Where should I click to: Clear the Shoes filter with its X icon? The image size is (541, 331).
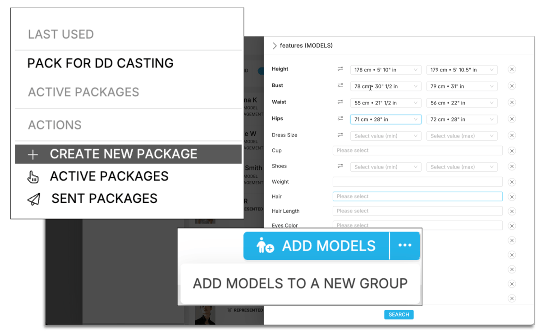pyautogui.click(x=512, y=167)
